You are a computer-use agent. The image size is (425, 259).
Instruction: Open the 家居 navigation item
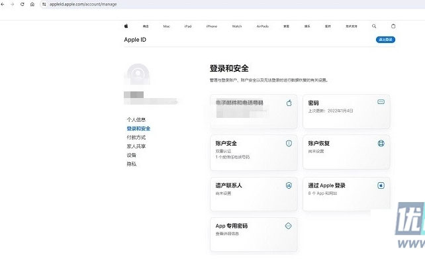(286, 26)
